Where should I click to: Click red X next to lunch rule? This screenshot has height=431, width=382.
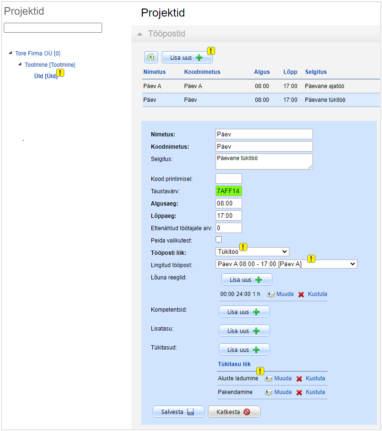pos(301,294)
